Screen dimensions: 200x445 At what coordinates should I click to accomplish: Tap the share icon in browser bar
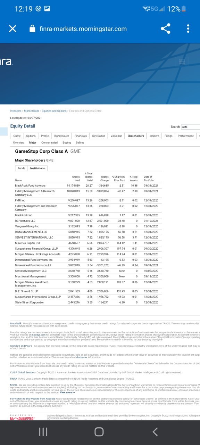pos(166,29)
